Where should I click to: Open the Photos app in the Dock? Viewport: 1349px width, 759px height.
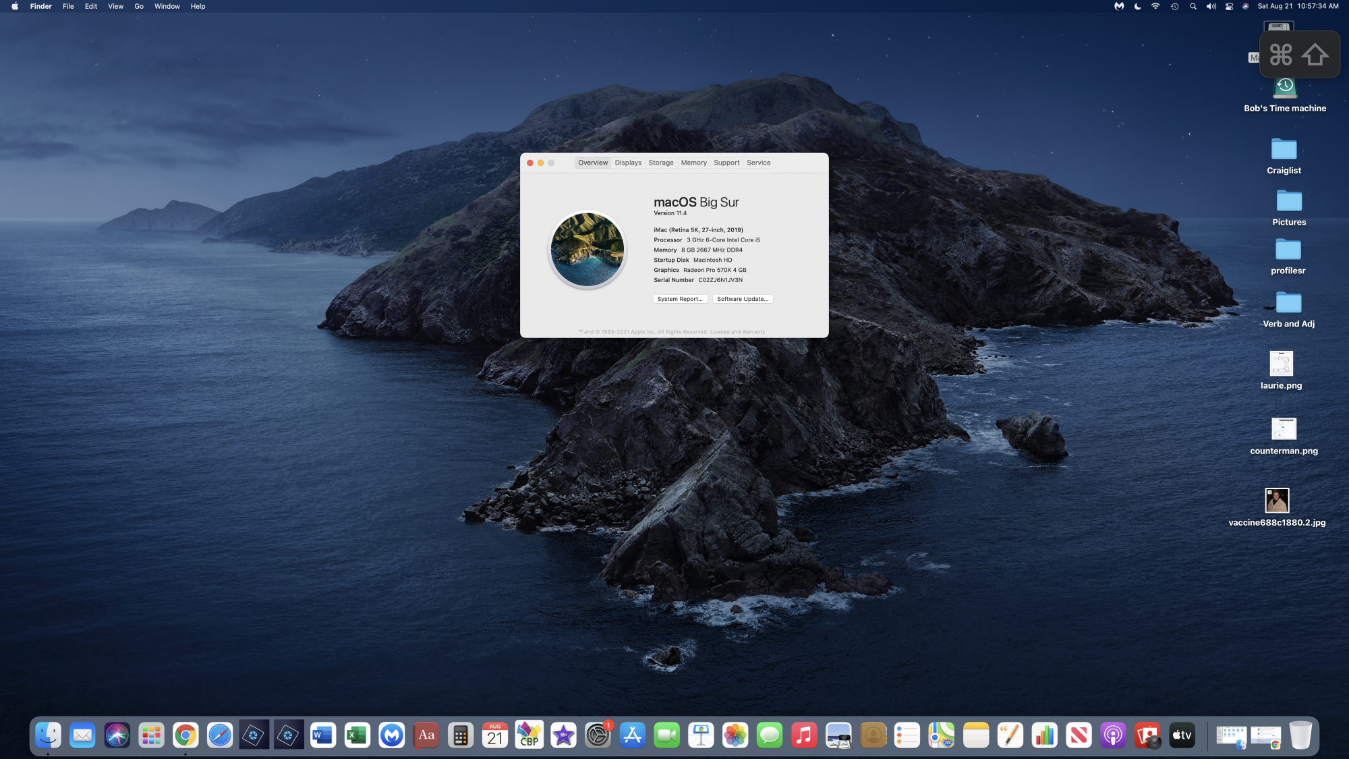tap(735, 735)
